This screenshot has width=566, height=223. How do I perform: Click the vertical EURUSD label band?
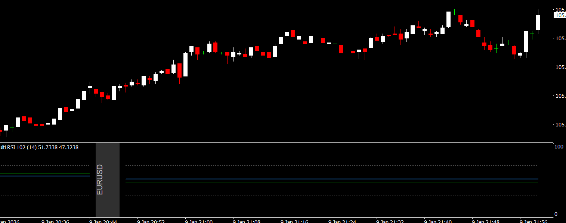[x=107, y=179]
